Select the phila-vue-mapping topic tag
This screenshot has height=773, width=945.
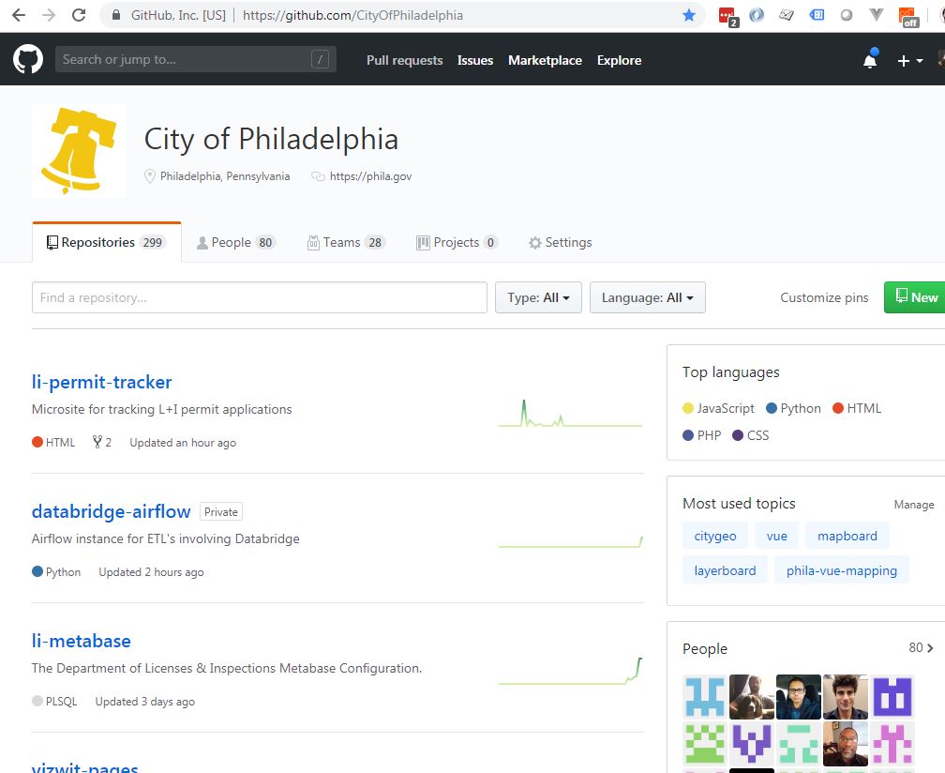[x=841, y=569]
